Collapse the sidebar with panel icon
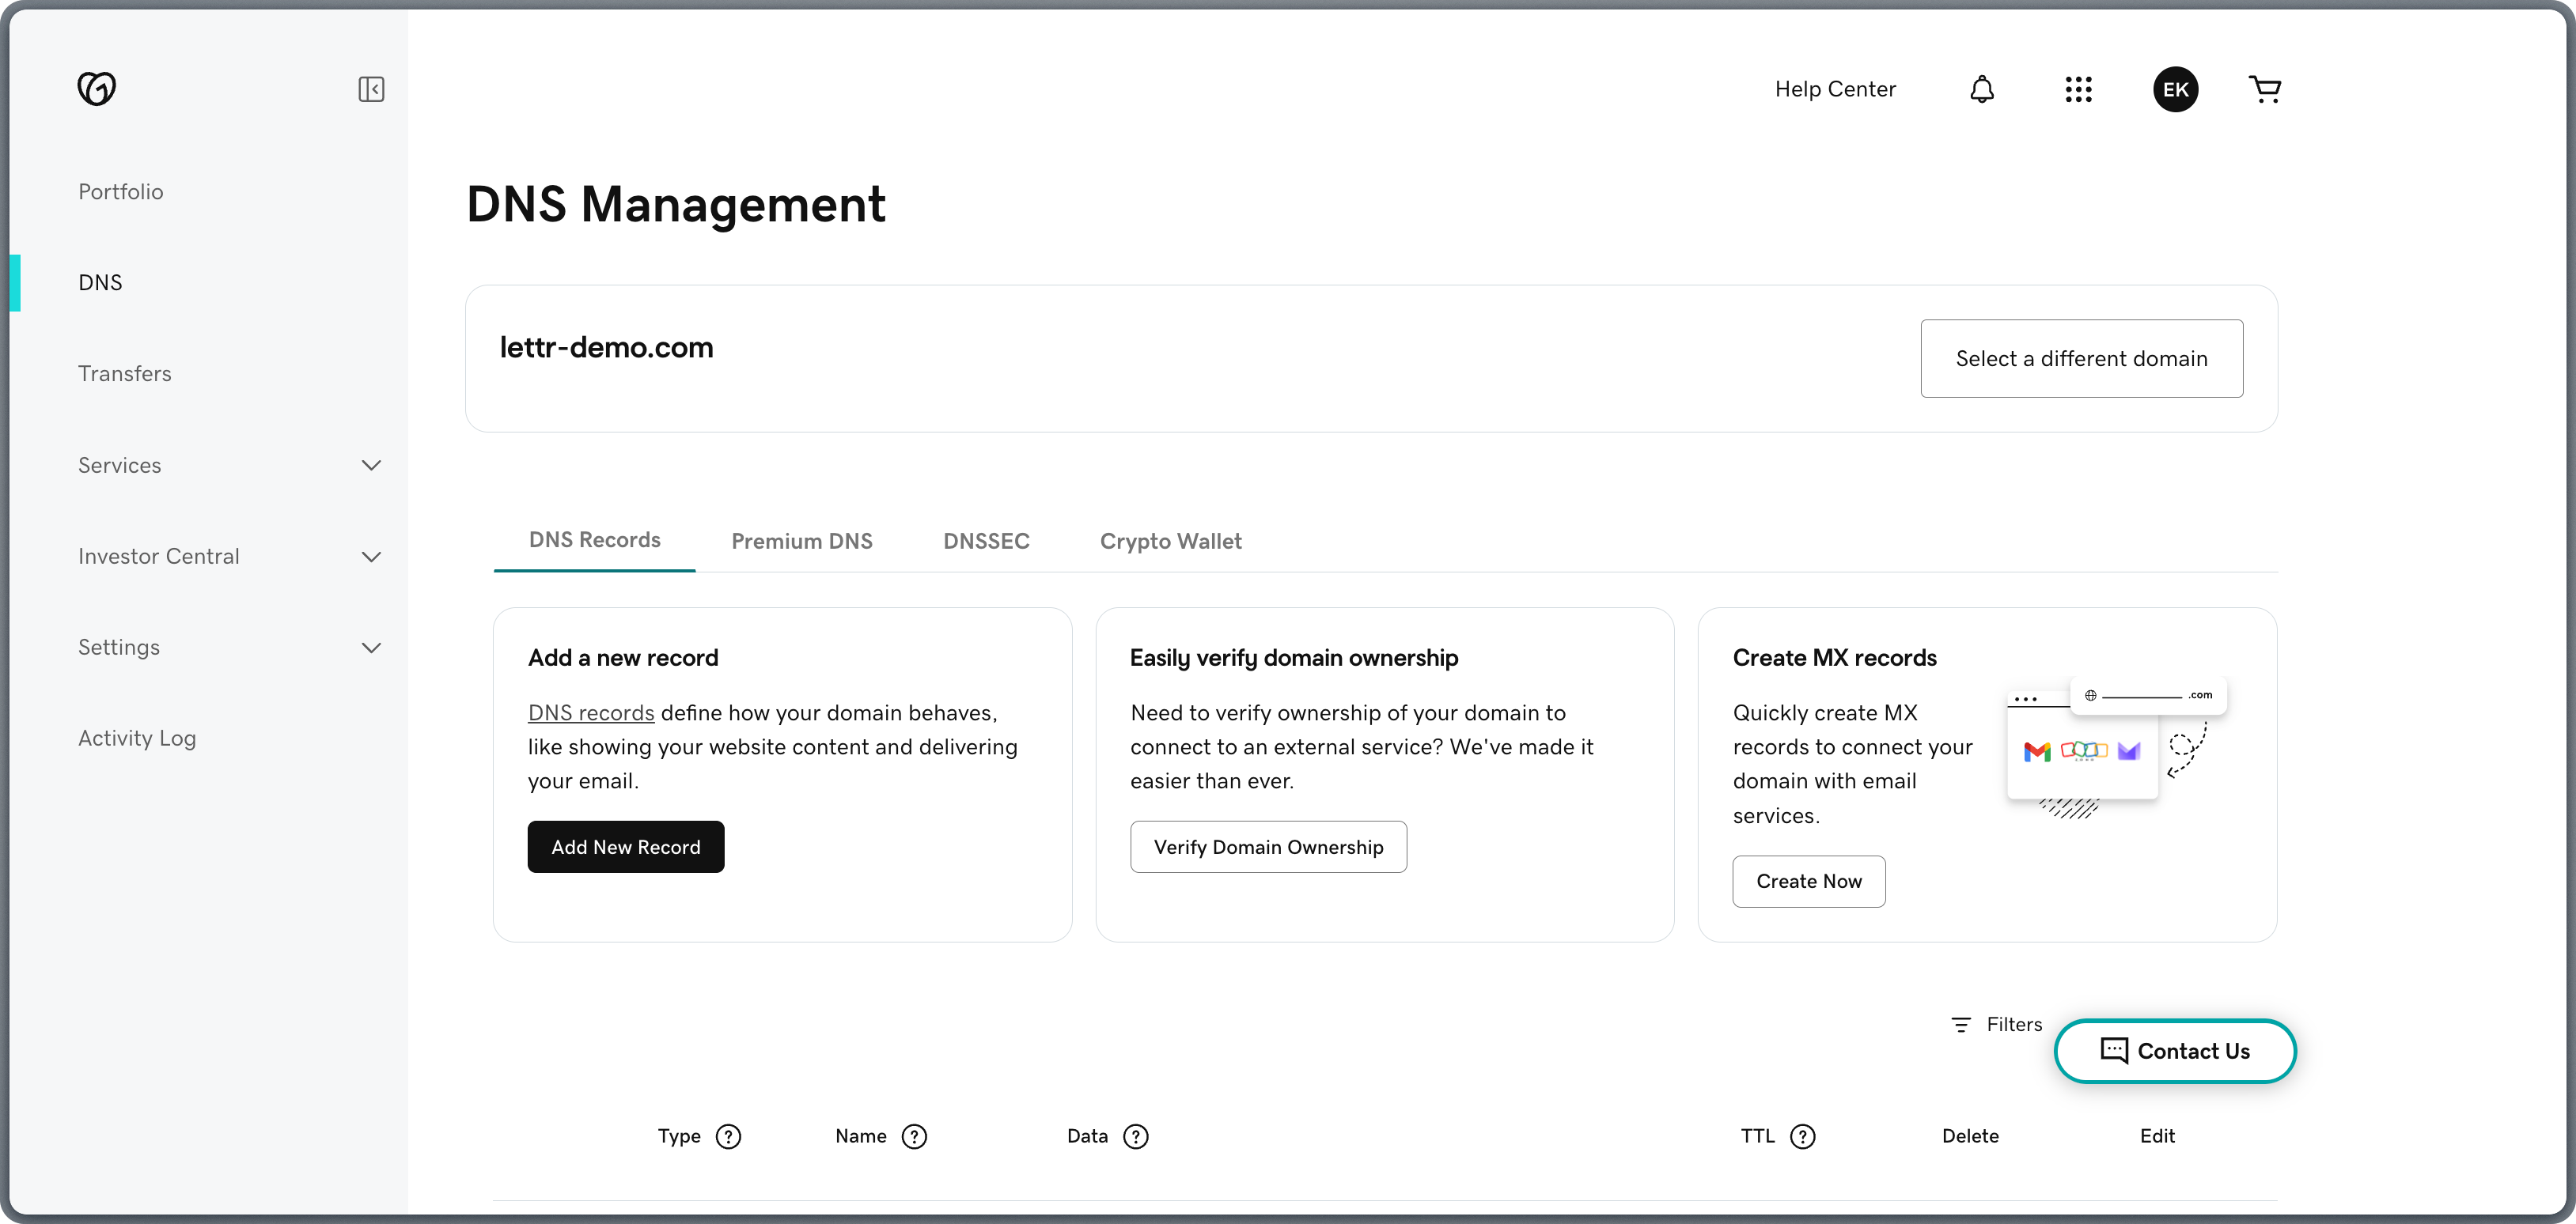The image size is (2576, 1224). pyautogui.click(x=371, y=89)
